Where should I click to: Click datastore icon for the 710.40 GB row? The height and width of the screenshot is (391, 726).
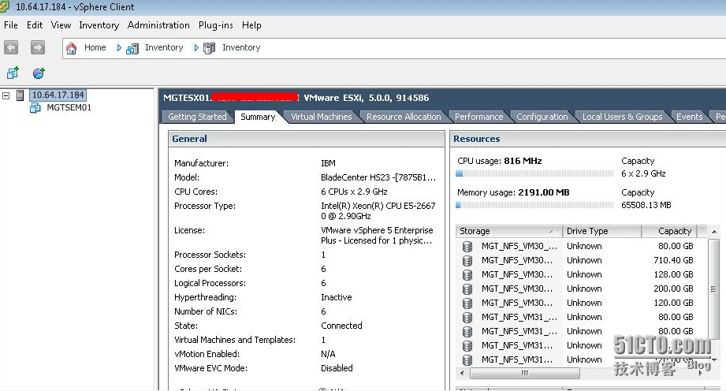467,261
